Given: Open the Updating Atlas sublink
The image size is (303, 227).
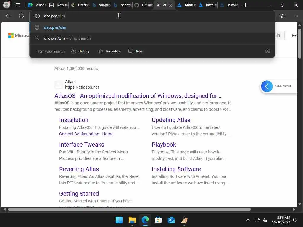Looking at the screenshot, I should (171, 120).
